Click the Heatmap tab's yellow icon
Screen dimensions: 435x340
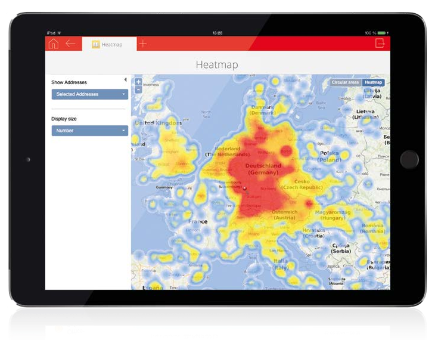pos(95,44)
